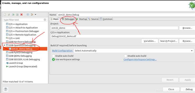Click the export launch configuration icon
Viewport: 195px width, 93px height.
click(13, 14)
